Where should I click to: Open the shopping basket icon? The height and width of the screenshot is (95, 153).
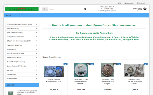145,9
